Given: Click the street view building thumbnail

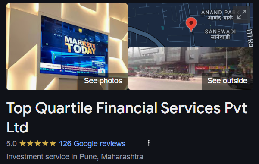Looking at the screenshot, I should pyautogui.click(x=190, y=68).
